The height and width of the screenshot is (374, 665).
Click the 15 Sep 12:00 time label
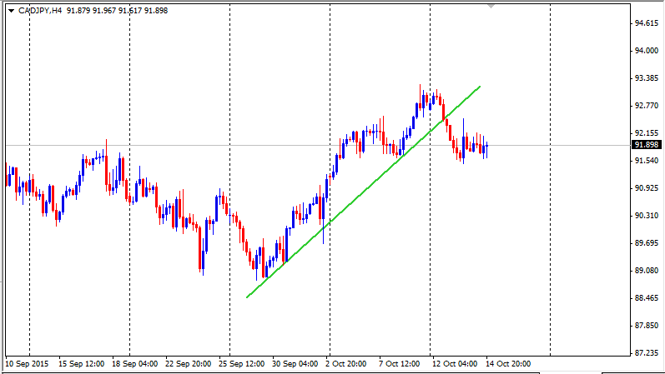click(x=82, y=364)
